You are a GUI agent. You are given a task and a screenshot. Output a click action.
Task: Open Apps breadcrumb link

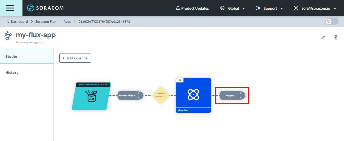point(67,21)
